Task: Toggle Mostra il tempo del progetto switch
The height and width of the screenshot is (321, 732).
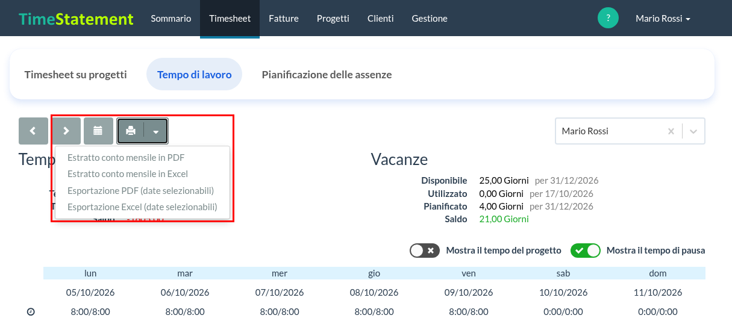Action: pyautogui.click(x=425, y=251)
